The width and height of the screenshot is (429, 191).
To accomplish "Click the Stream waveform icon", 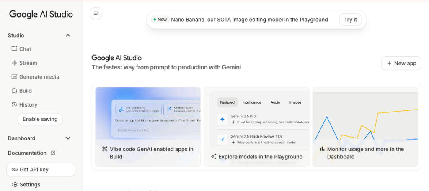I will tap(14, 63).
